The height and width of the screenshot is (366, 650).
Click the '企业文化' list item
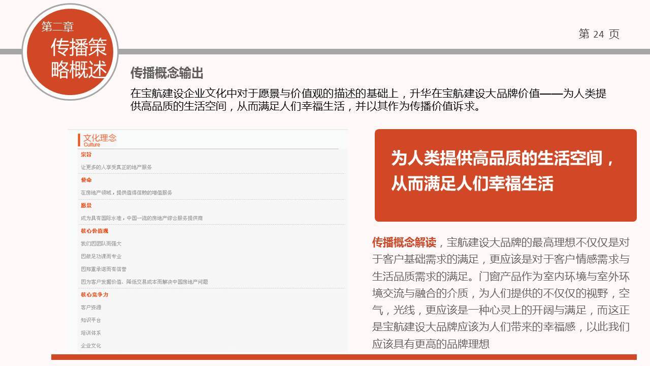click(91, 346)
